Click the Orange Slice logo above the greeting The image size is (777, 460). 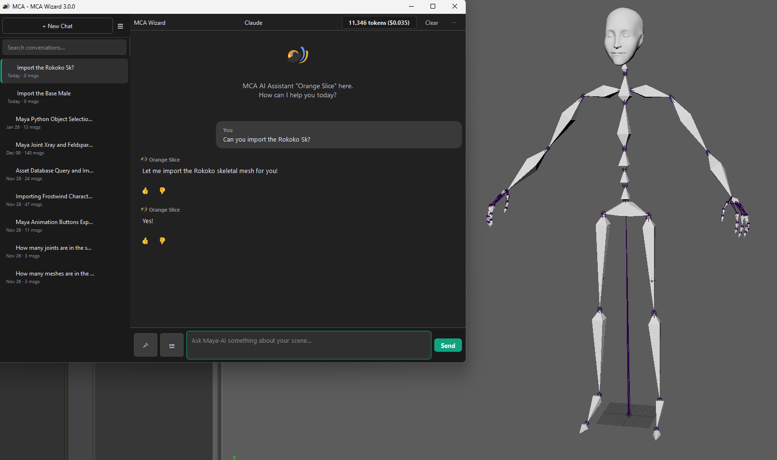[x=297, y=55]
